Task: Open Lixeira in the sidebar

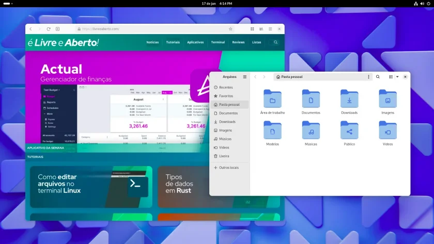Action: pos(230,156)
